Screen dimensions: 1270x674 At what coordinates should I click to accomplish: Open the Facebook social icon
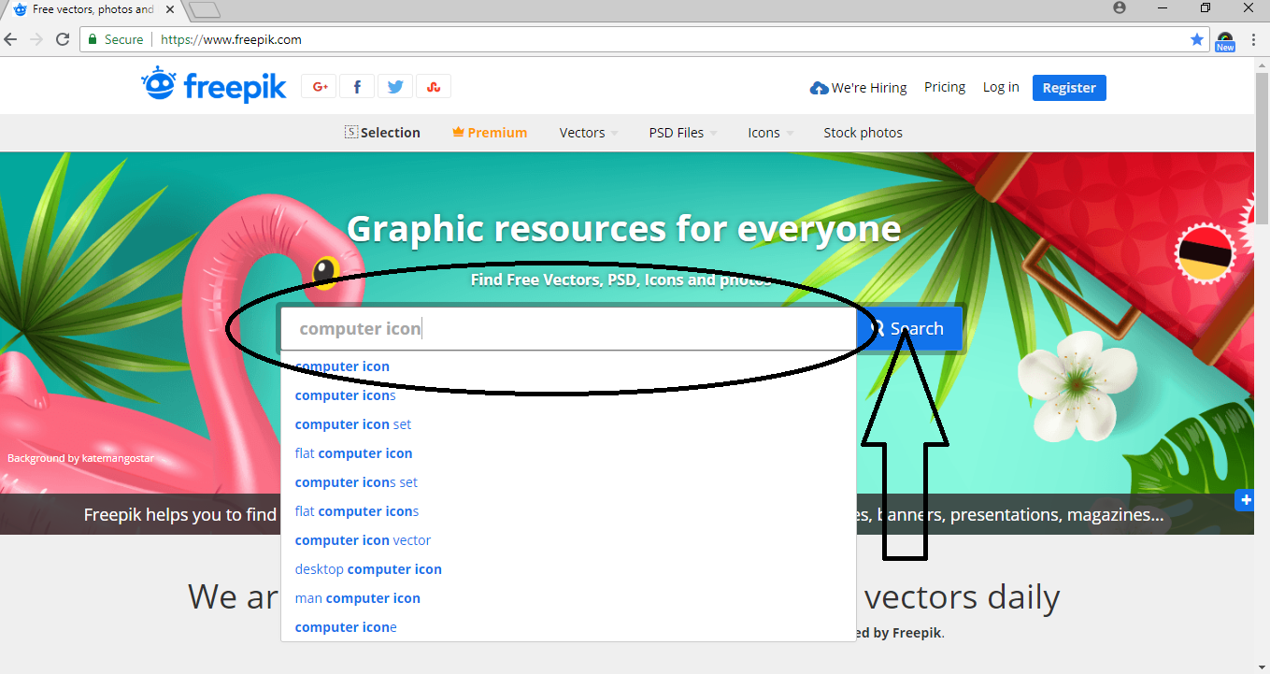[x=357, y=87]
